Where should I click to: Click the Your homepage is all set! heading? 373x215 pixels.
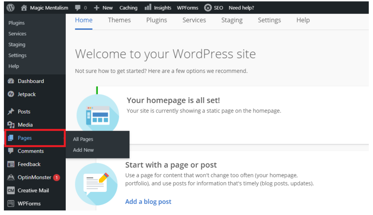pyautogui.click(x=173, y=100)
